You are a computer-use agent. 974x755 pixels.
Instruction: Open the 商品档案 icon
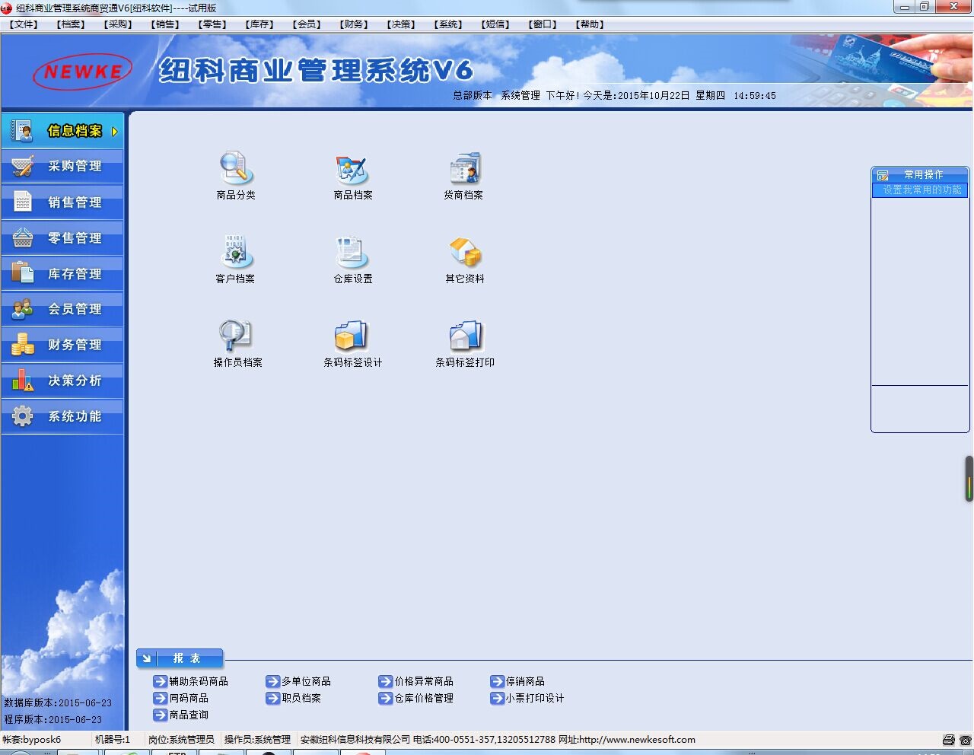(352, 169)
